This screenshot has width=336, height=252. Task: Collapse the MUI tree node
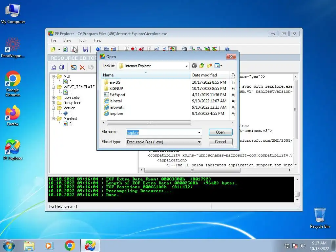tap(53, 76)
